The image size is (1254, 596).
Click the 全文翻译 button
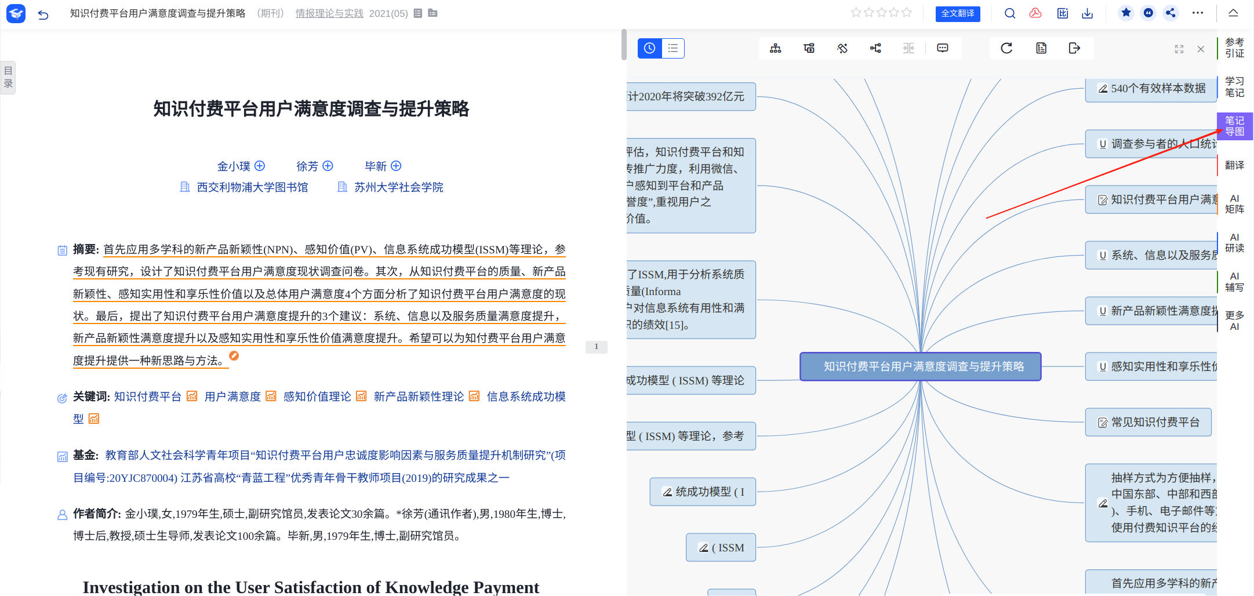point(957,13)
